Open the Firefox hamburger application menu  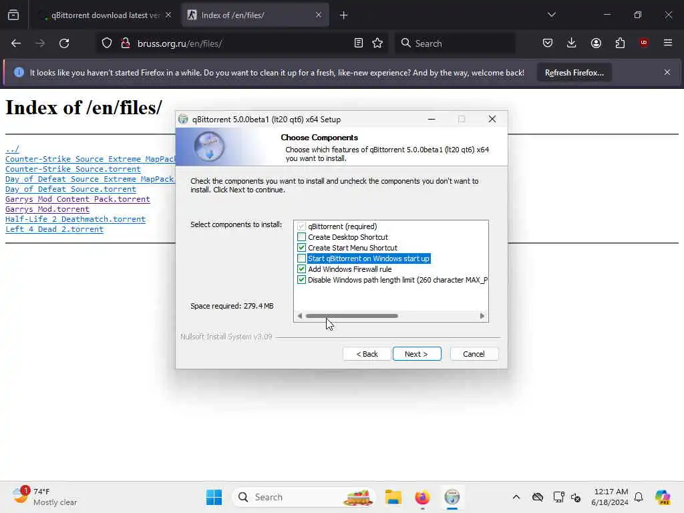(x=668, y=43)
